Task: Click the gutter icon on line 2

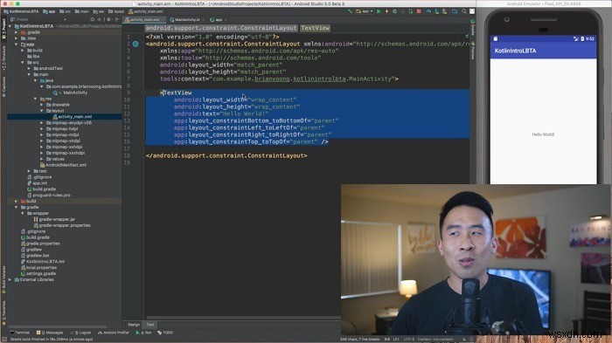Action: (x=136, y=44)
